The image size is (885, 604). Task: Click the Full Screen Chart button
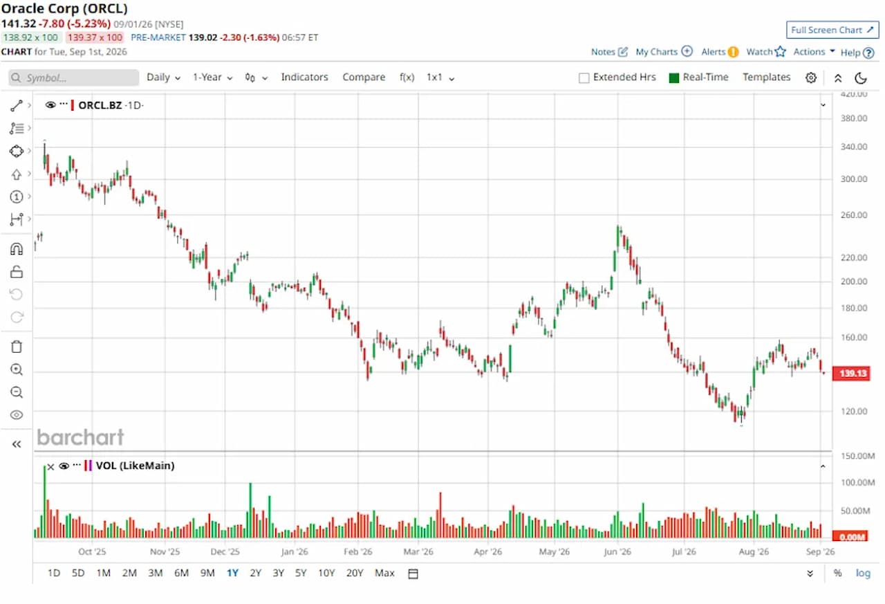[x=832, y=30]
